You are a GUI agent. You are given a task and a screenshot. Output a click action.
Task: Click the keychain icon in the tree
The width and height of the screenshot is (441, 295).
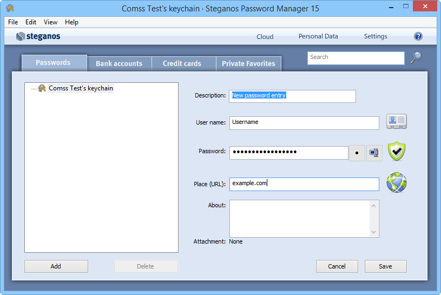click(42, 88)
